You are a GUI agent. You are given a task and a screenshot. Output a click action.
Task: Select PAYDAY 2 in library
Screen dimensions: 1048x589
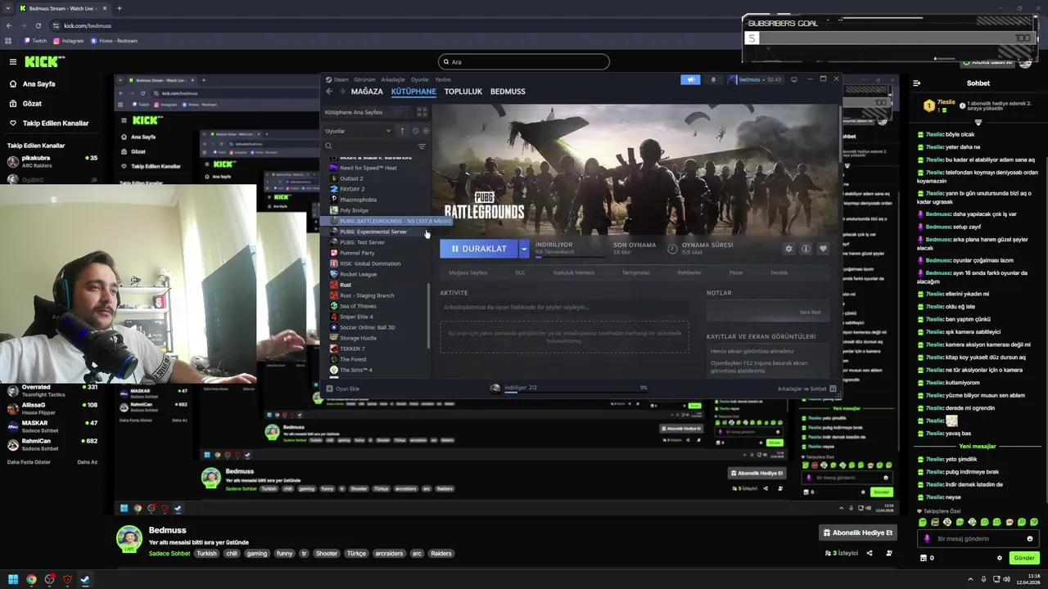tap(352, 189)
